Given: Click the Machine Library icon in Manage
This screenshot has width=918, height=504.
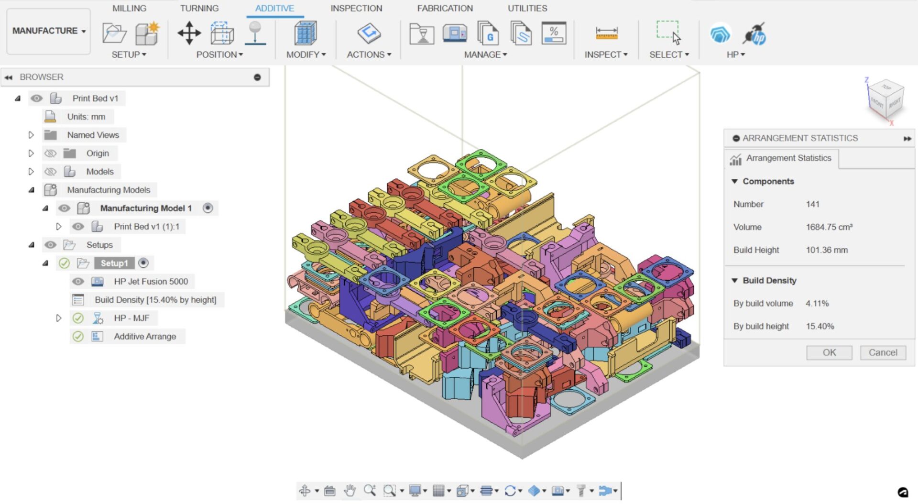Looking at the screenshot, I should point(454,33).
